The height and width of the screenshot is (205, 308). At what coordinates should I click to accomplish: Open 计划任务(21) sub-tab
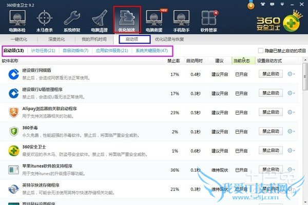pos(43,51)
